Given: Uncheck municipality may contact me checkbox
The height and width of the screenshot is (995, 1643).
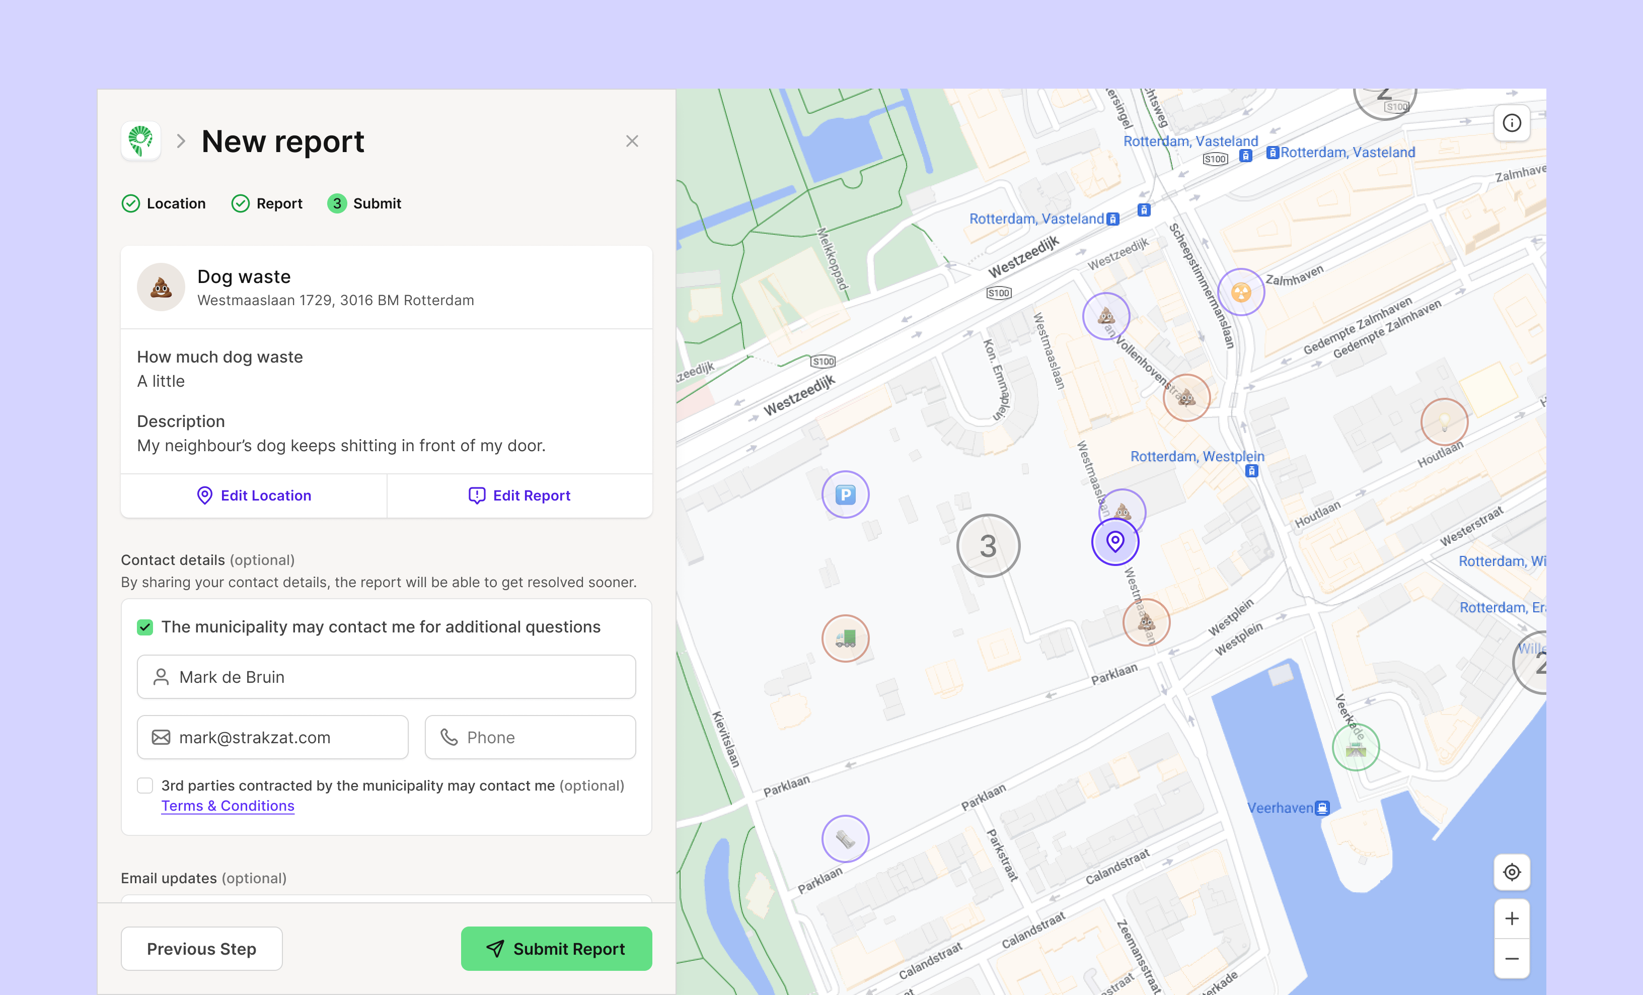Looking at the screenshot, I should coord(144,627).
